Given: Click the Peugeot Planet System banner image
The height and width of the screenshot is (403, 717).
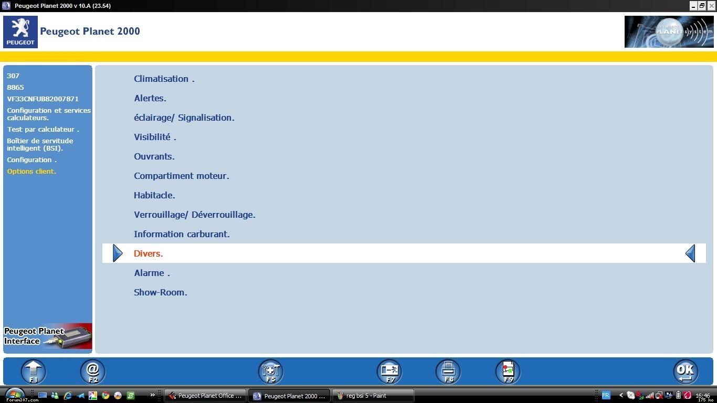Looking at the screenshot, I should click(x=669, y=31).
